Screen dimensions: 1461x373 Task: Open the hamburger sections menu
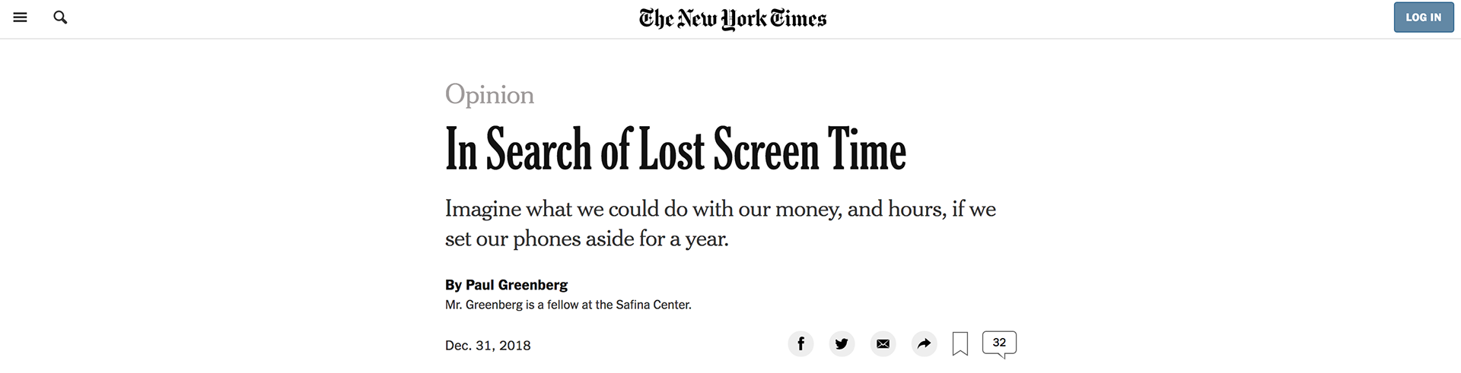point(21,17)
